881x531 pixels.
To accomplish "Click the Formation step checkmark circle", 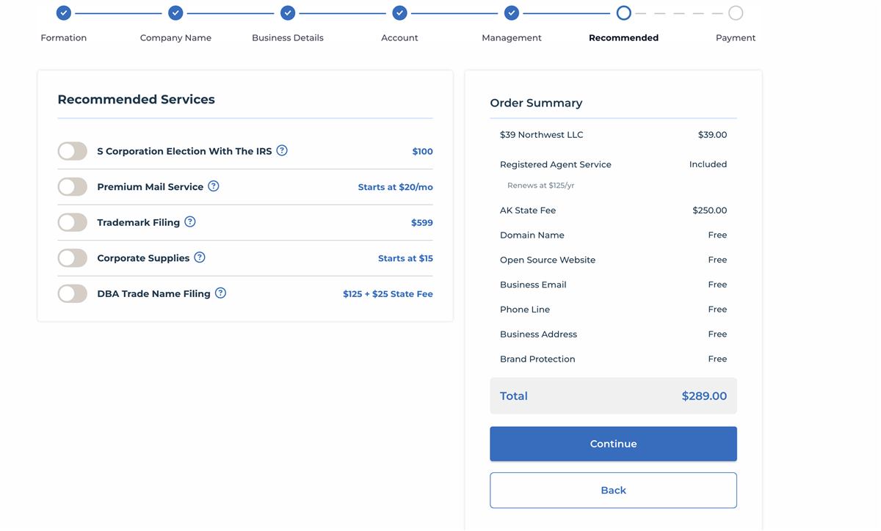I will [x=64, y=12].
